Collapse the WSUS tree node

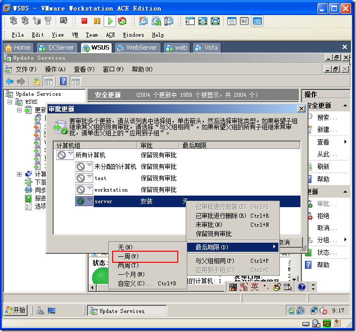[10, 102]
